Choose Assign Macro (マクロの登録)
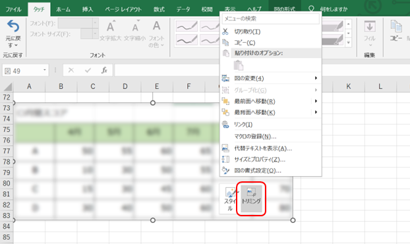The height and width of the screenshot is (244, 410). click(x=271, y=137)
